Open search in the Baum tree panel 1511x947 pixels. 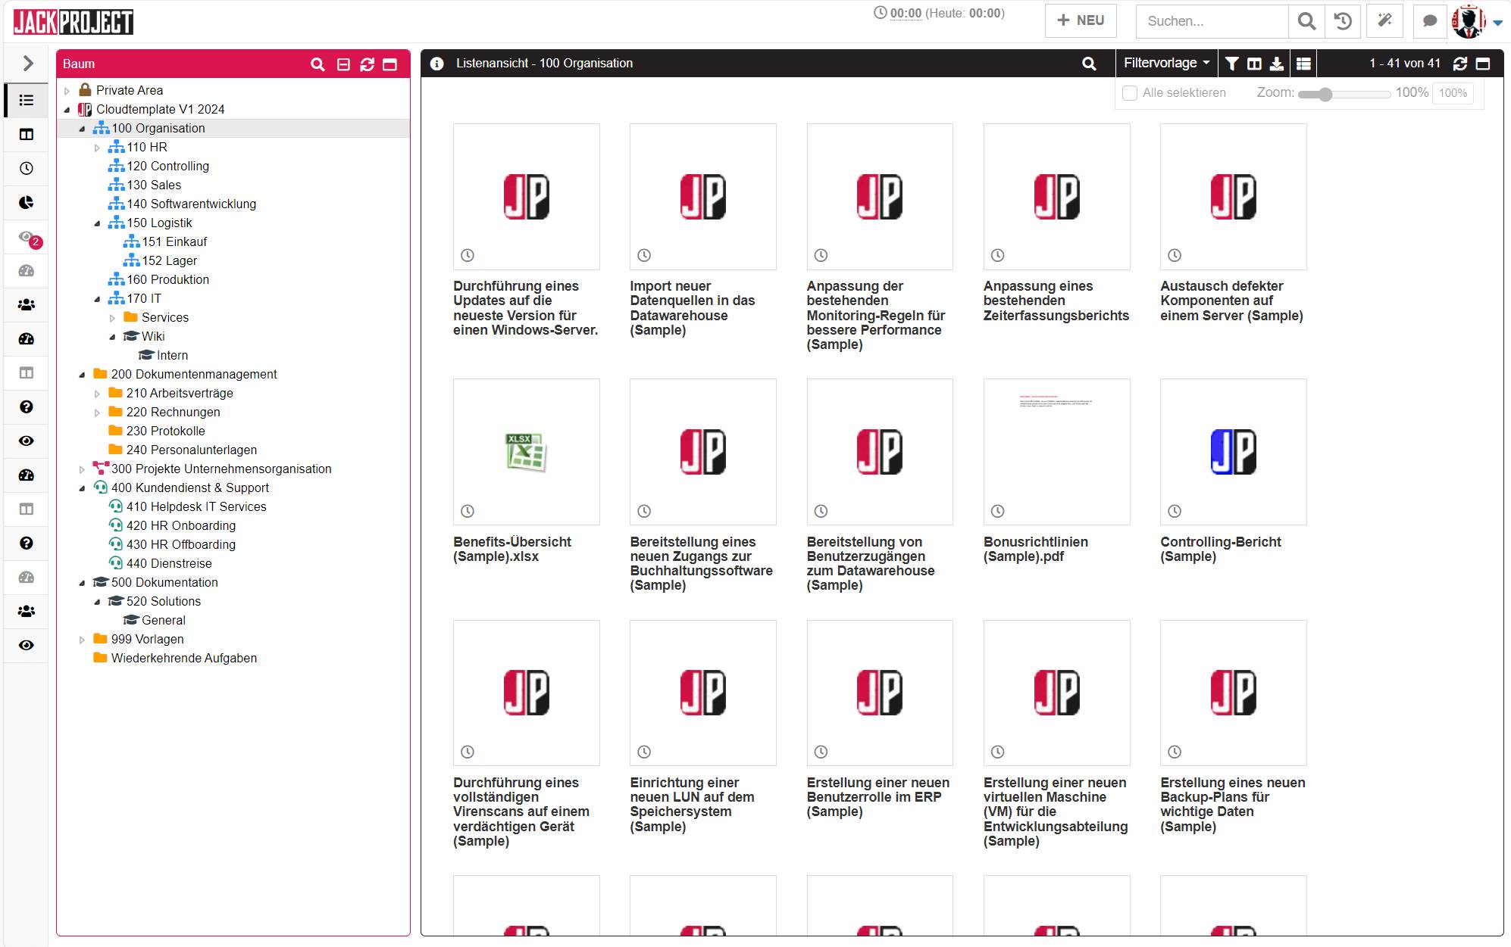point(318,64)
